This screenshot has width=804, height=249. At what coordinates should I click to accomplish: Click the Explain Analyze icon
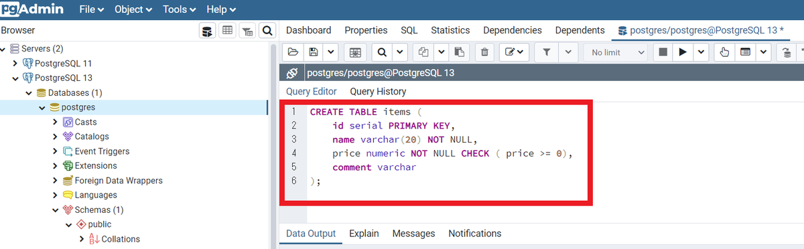[745, 52]
